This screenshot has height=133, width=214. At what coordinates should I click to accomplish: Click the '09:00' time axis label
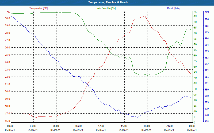(x=79, y=126)
